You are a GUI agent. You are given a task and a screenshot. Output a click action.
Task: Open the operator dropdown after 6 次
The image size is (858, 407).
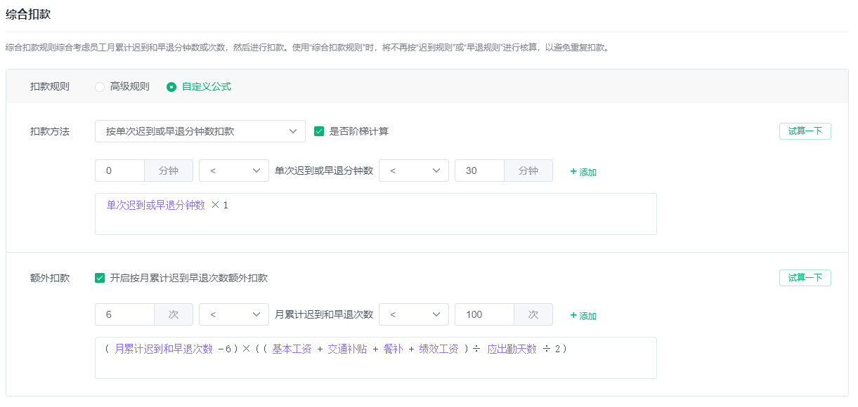(x=234, y=314)
